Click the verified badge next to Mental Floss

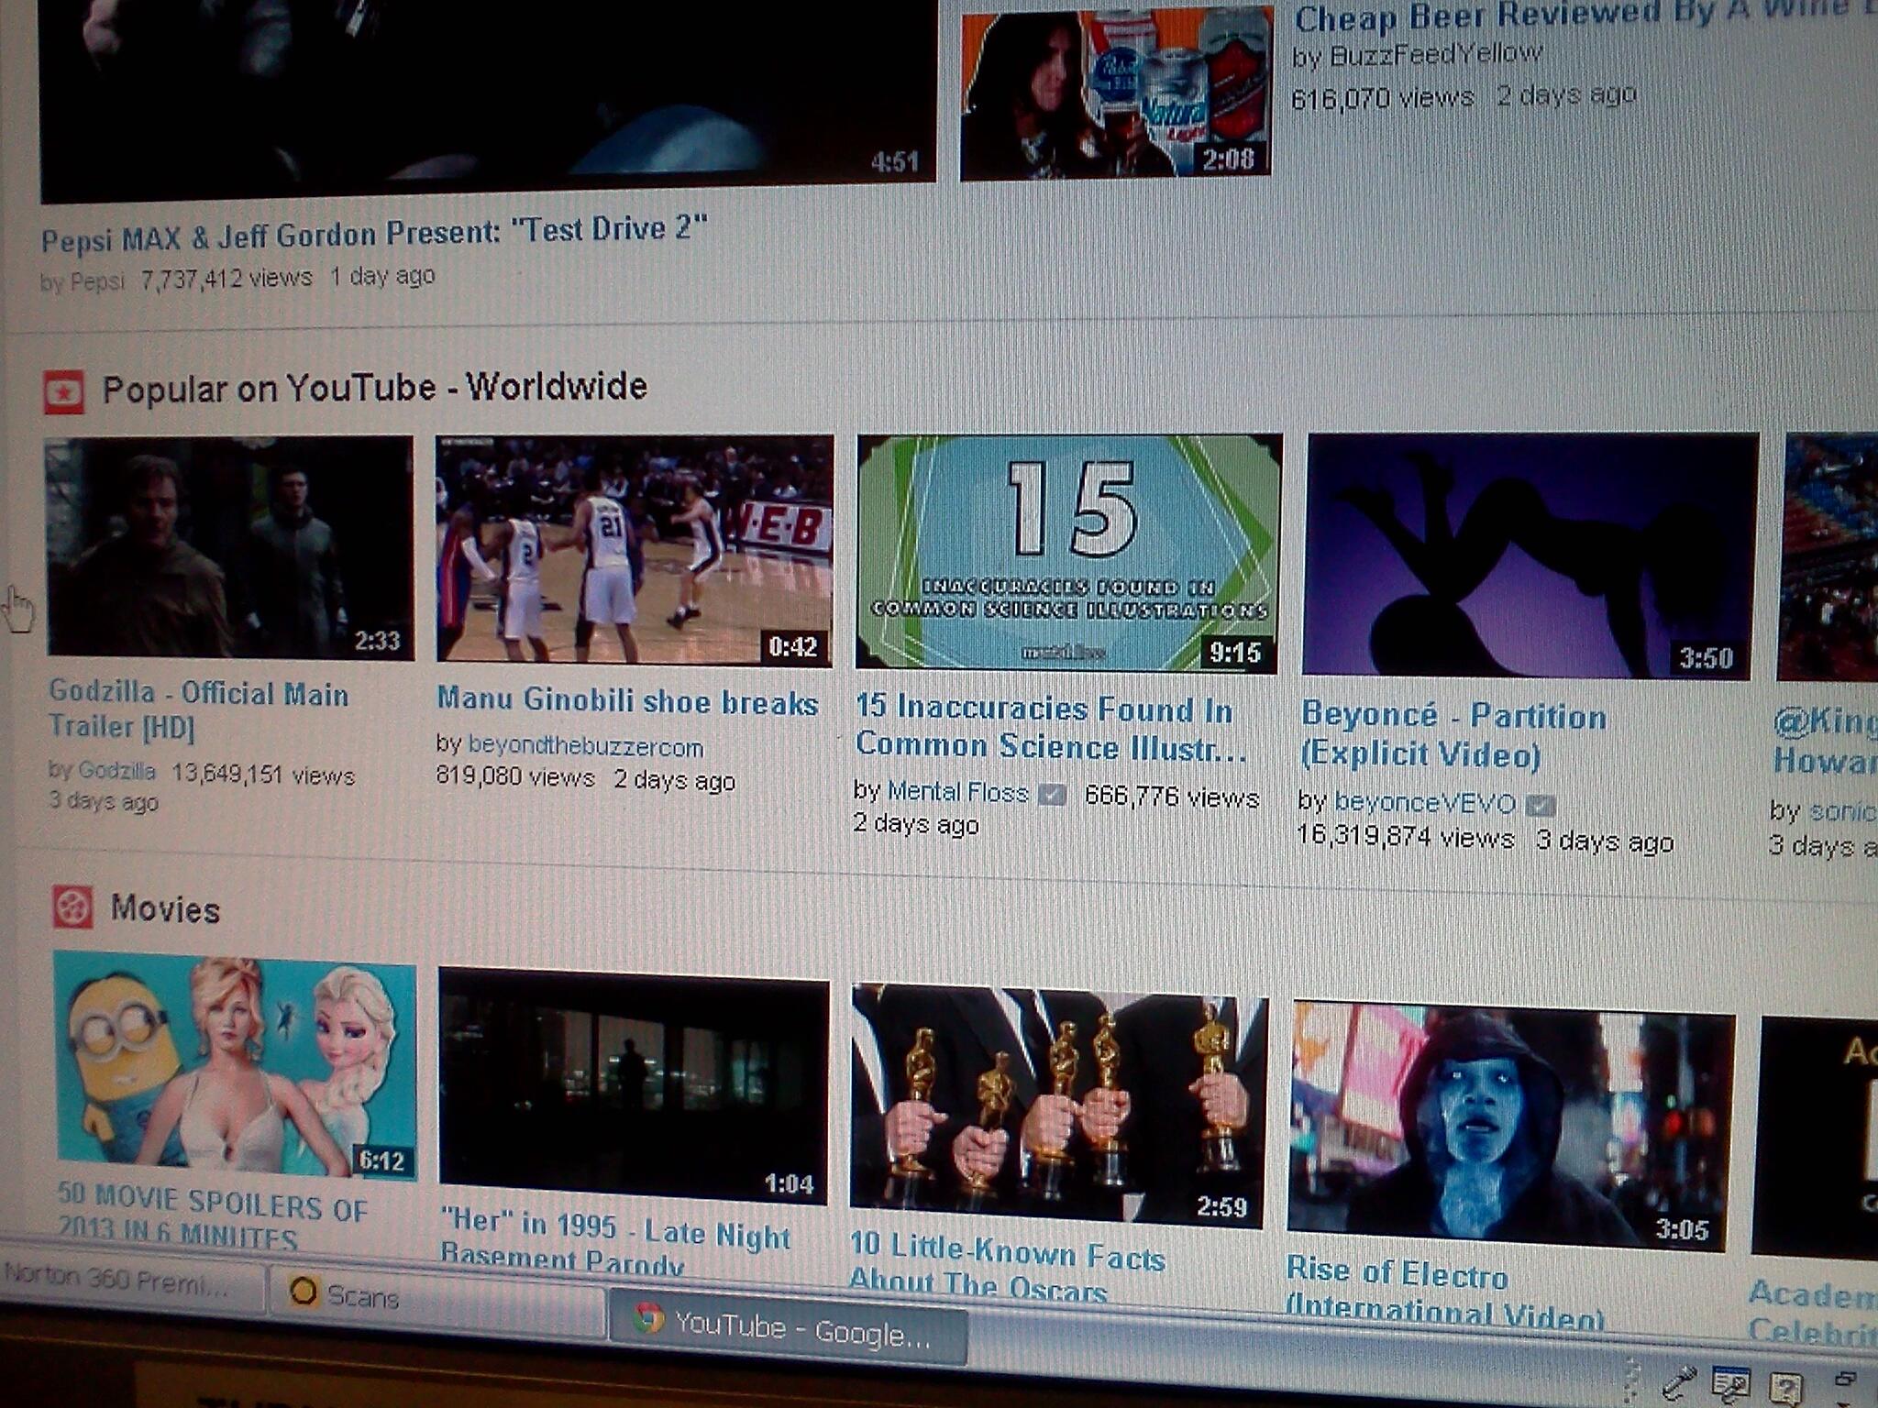(x=1053, y=794)
